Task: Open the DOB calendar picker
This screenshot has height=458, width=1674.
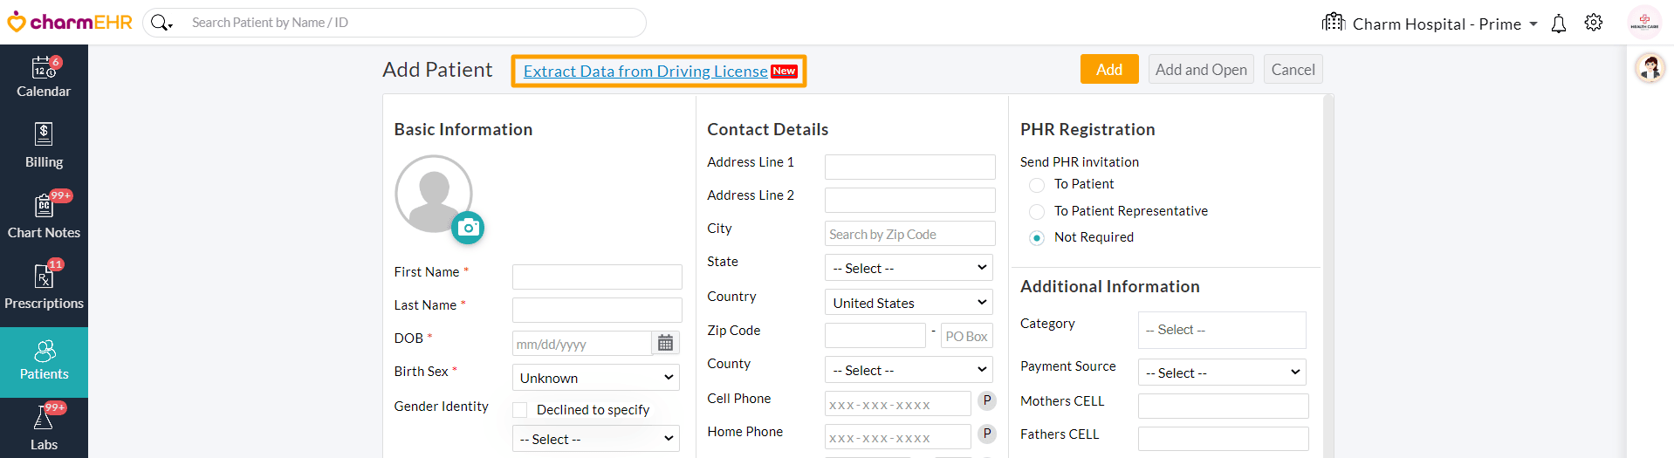Action: pos(665,343)
